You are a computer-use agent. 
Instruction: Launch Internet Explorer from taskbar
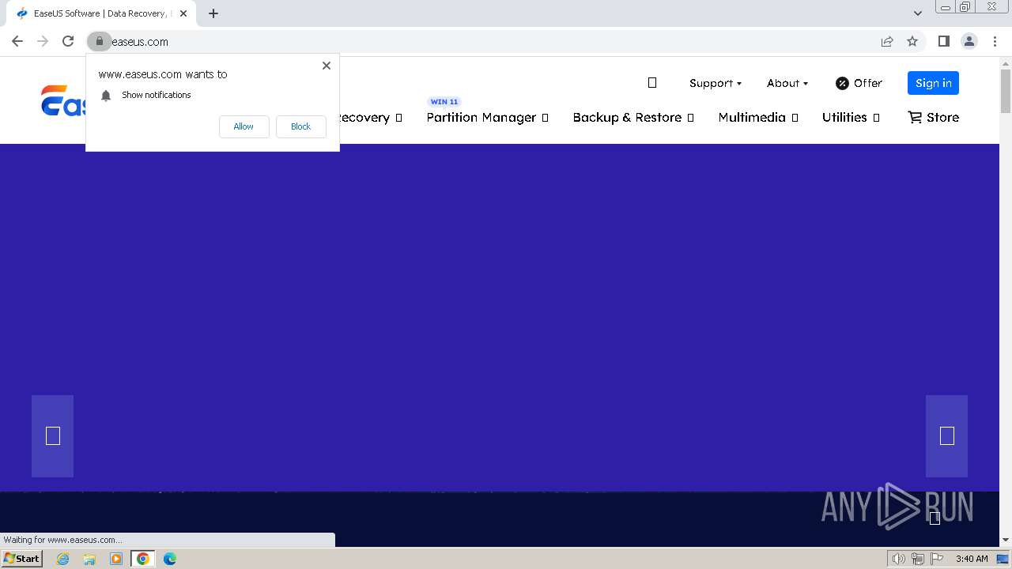coord(62,559)
